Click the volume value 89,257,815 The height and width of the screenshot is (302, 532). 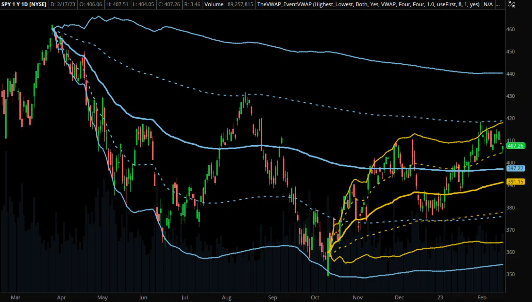tap(240, 4)
